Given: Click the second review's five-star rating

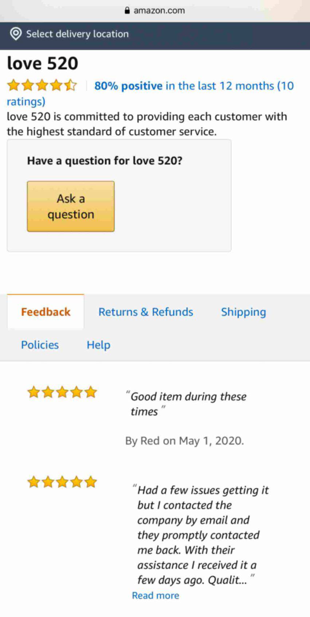Looking at the screenshot, I should 62,482.
